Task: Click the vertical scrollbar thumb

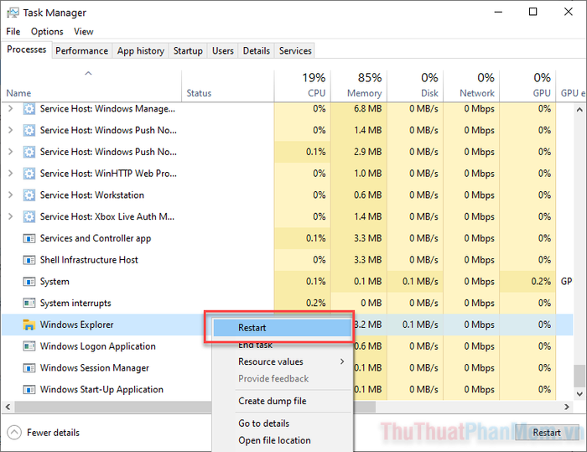Action: coord(579,376)
